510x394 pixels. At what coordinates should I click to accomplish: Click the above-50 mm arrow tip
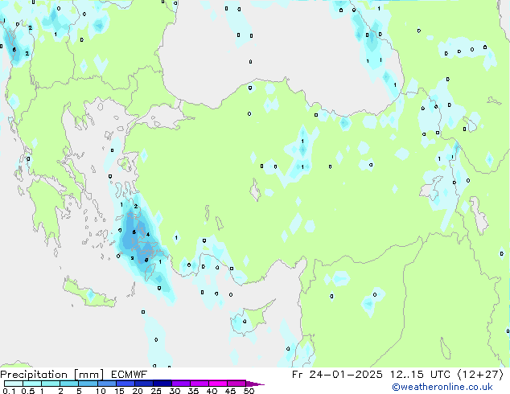tap(255, 384)
